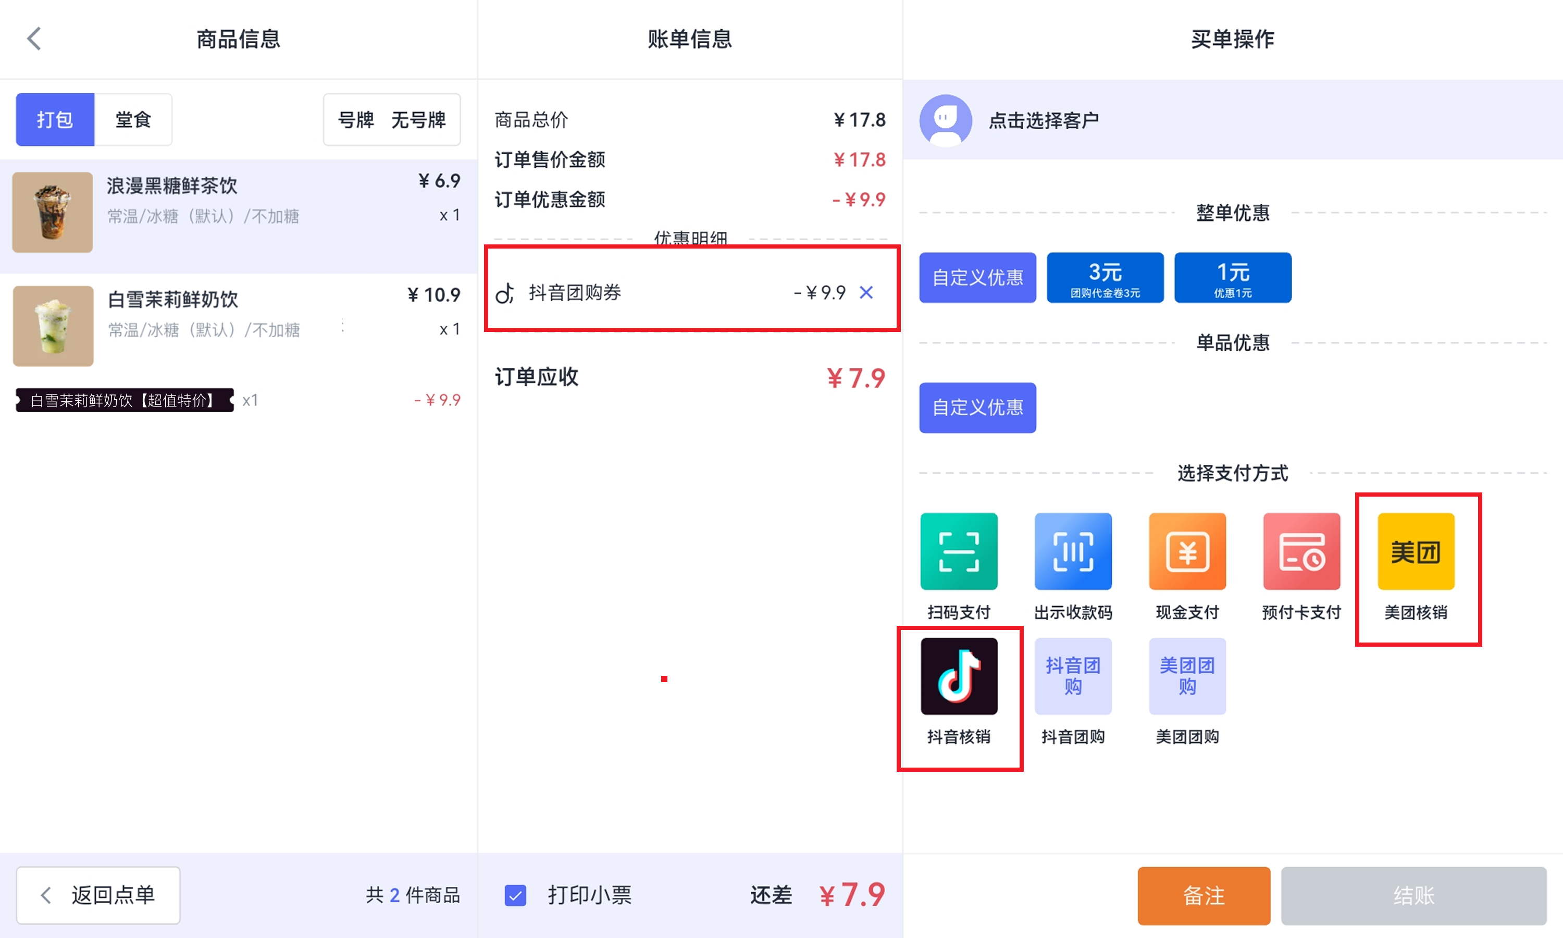Viewport: 1563px width, 938px height.
Task: Go back using the top-left arrow
Action: click(34, 39)
